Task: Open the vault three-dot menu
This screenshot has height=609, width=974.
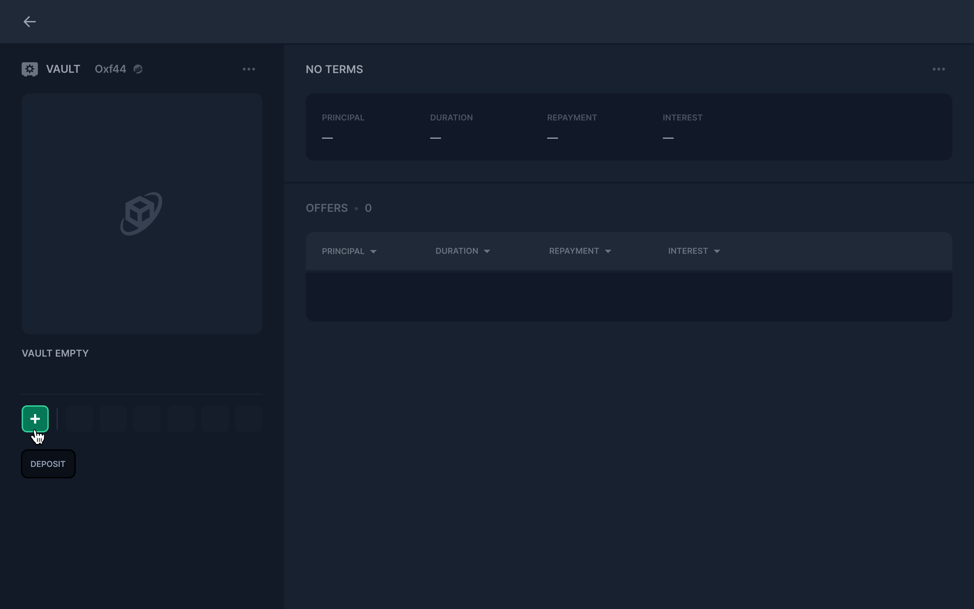Action: [x=249, y=69]
